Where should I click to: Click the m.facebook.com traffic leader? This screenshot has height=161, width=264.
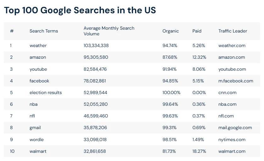(236, 81)
